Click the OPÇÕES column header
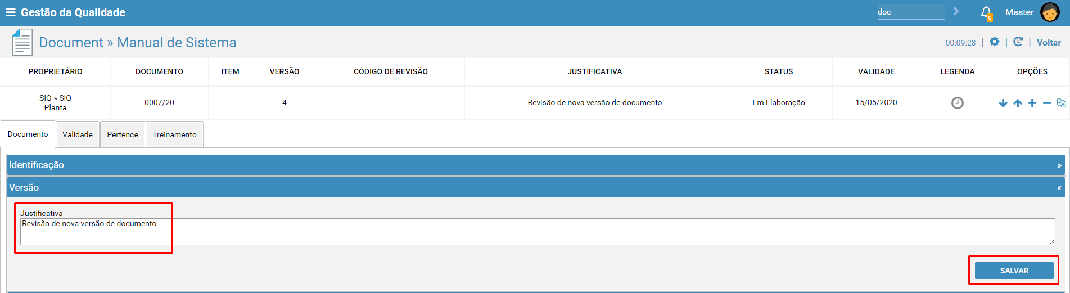 click(1032, 71)
